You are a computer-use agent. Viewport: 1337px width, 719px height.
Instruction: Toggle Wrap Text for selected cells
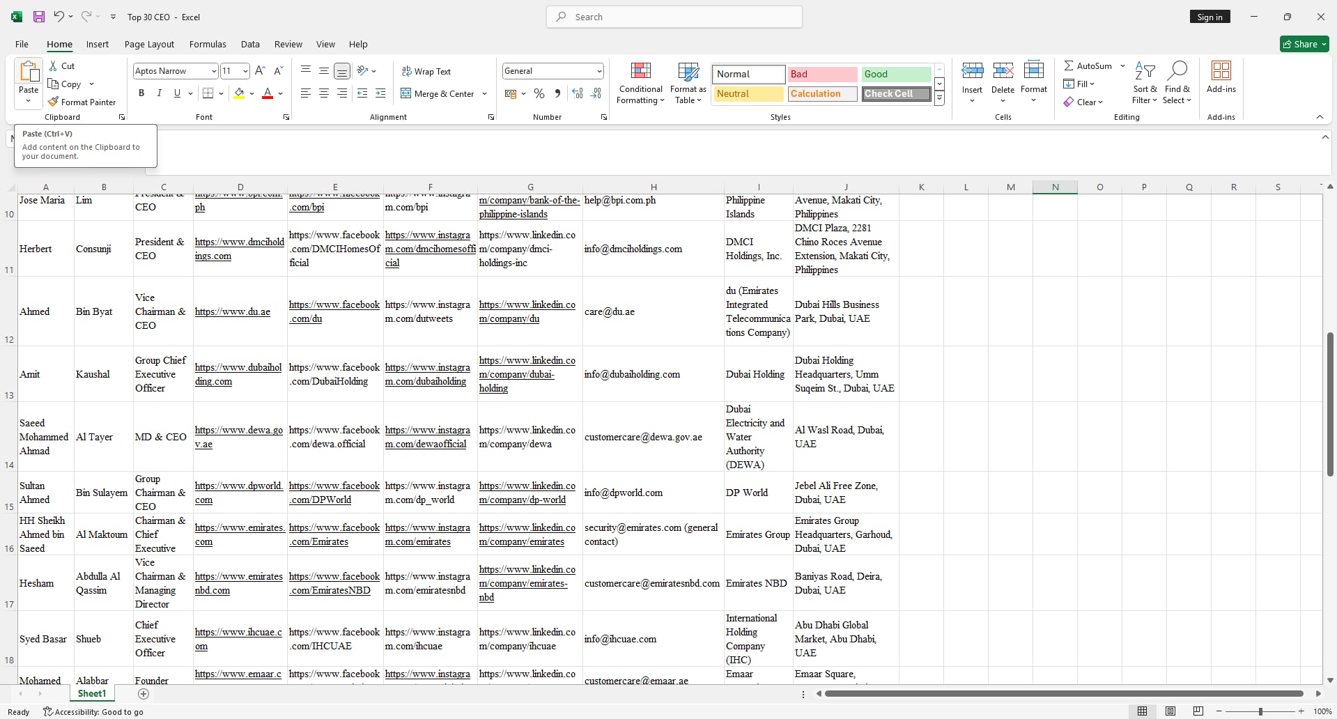pyautogui.click(x=426, y=71)
